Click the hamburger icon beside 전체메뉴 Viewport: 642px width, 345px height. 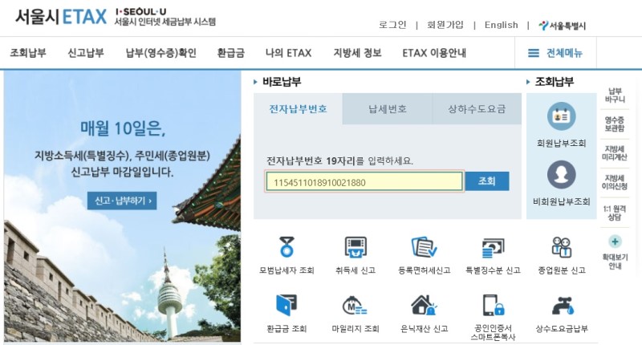pos(533,53)
